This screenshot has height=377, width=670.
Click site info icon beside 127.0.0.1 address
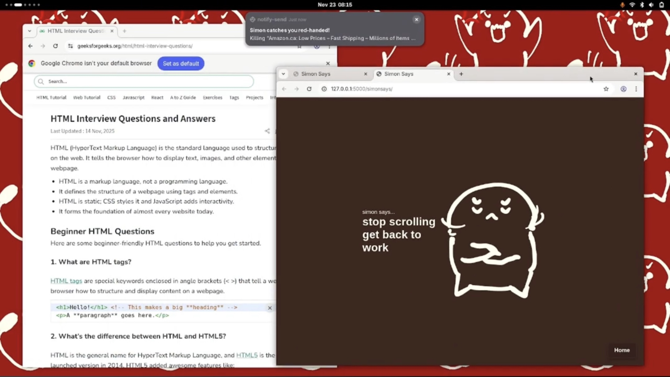click(x=324, y=89)
